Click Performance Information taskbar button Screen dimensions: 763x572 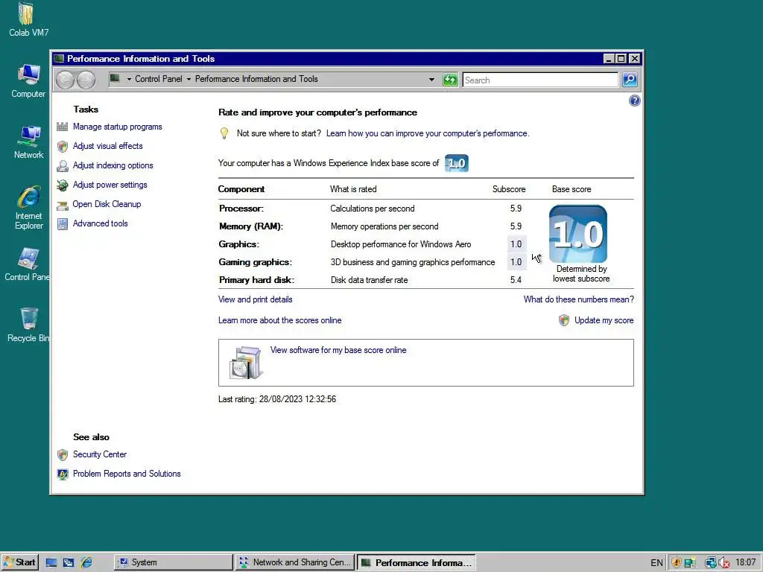pyautogui.click(x=417, y=562)
